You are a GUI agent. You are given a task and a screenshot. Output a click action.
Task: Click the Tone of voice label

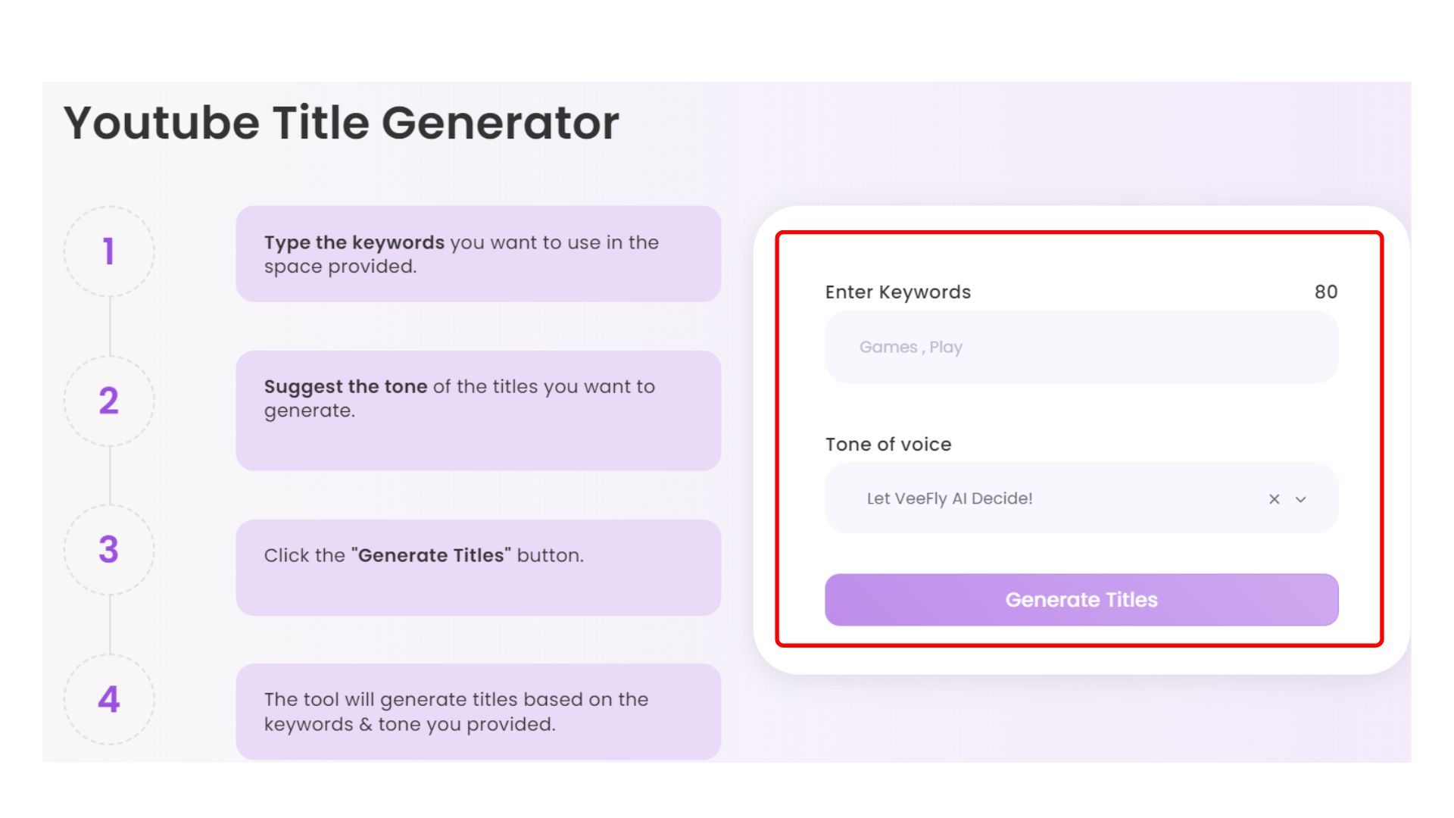coord(888,445)
